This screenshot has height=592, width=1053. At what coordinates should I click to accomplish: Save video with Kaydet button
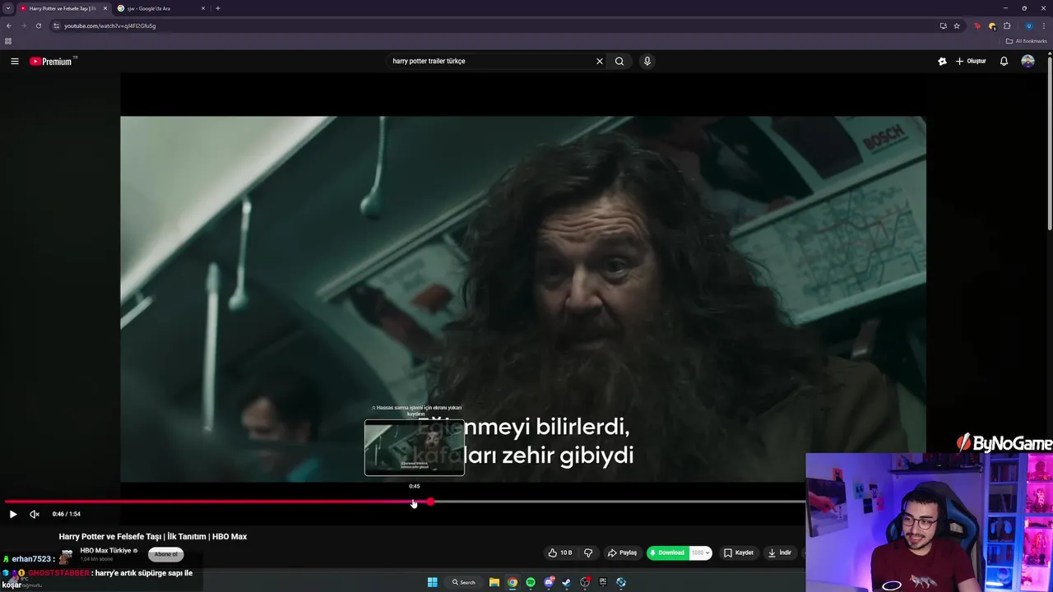[x=739, y=553]
